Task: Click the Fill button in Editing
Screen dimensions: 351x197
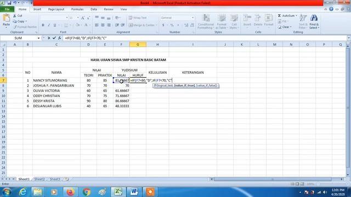Action: 283,21
